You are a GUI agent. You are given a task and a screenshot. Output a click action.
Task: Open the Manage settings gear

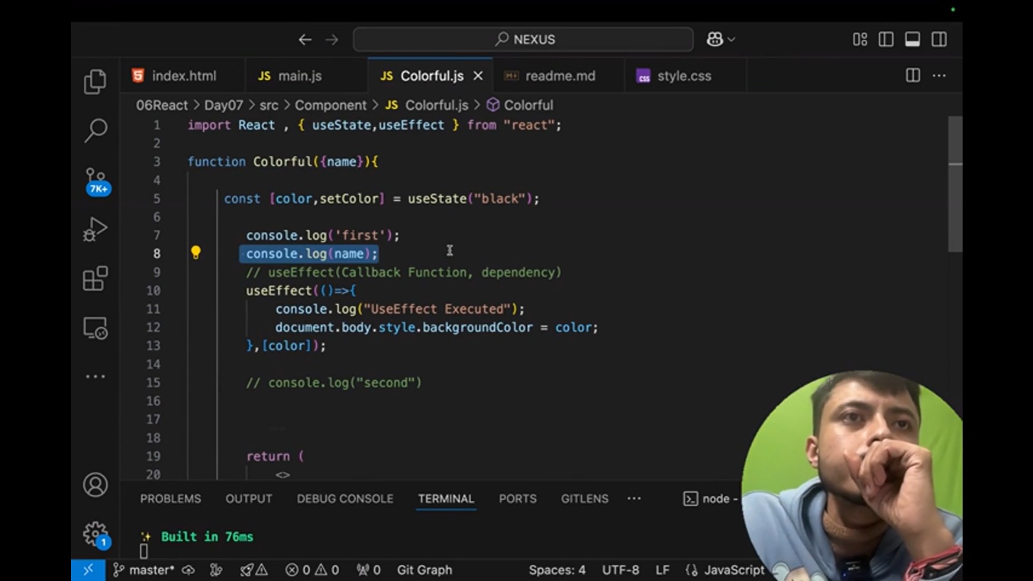[x=96, y=534]
